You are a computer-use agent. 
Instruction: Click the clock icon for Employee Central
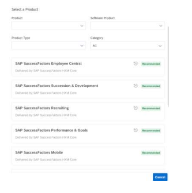[136, 63]
